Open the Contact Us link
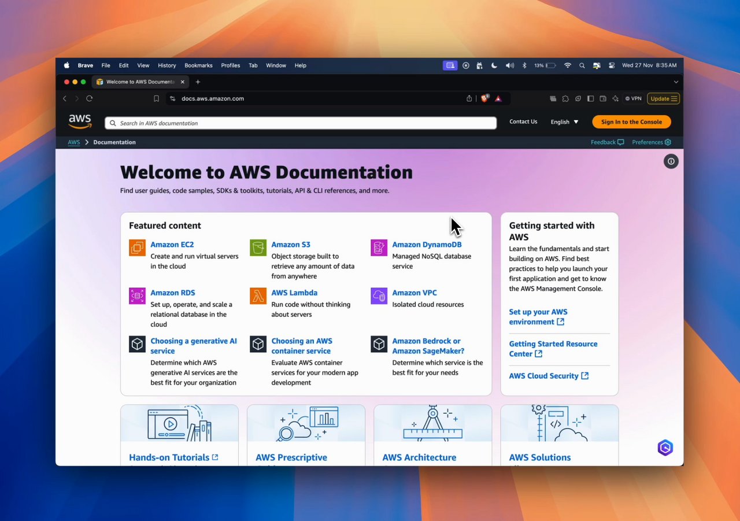Screen dimensions: 740x521 [523, 121]
